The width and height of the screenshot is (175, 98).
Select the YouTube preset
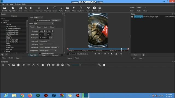point(9,50)
